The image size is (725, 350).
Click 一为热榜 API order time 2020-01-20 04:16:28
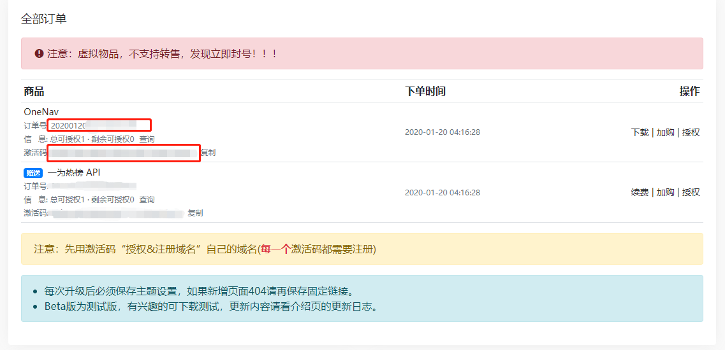[443, 193]
